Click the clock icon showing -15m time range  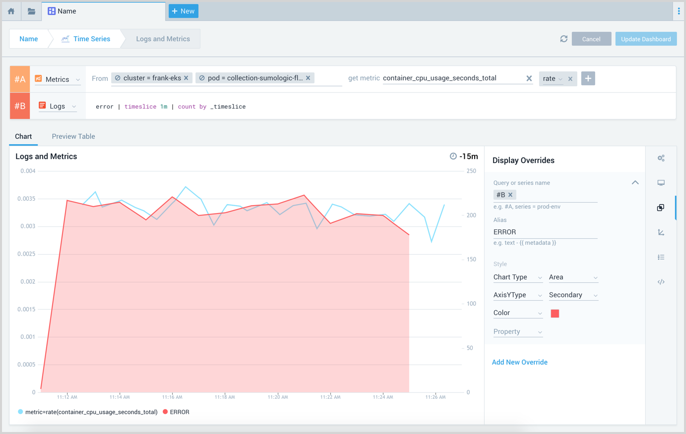pyautogui.click(x=452, y=156)
